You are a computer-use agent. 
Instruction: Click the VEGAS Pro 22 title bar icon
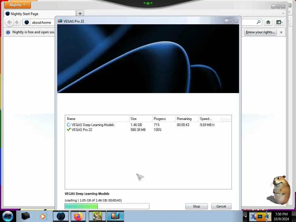[60, 21]
